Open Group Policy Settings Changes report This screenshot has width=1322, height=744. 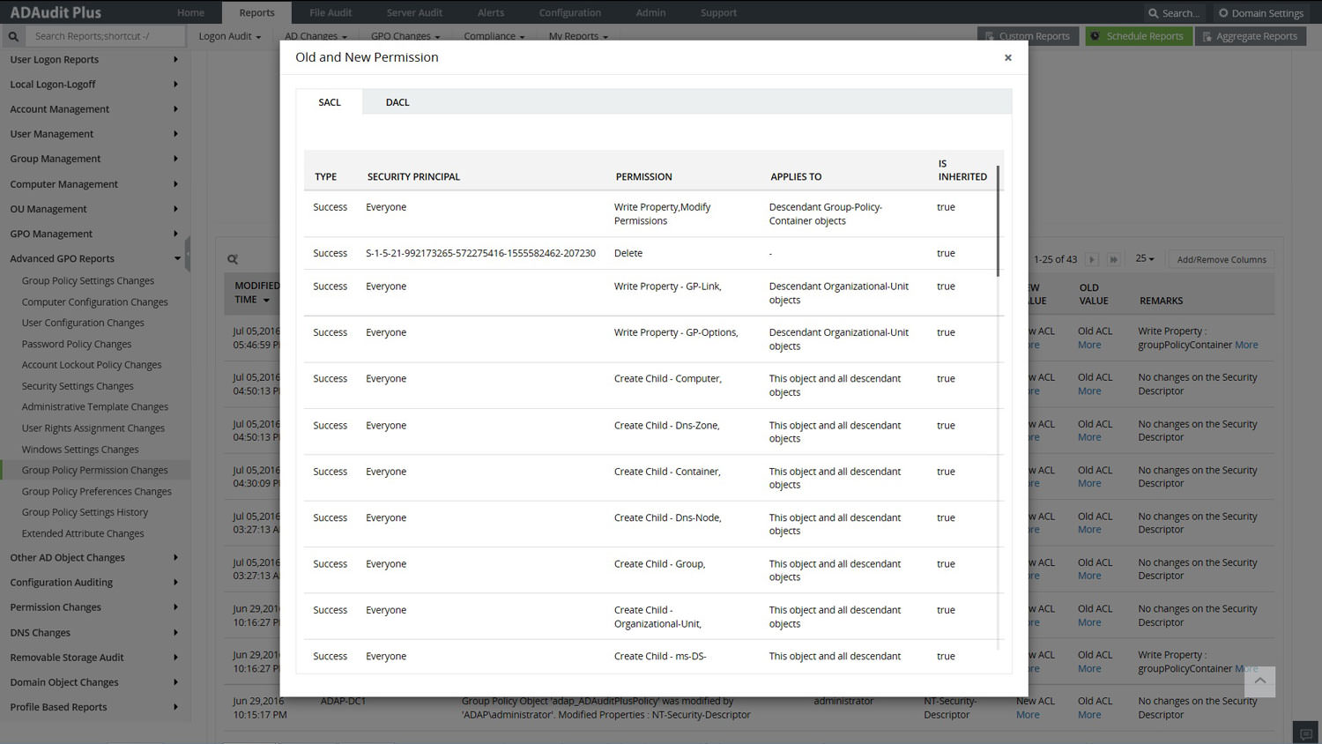pos(88,280)
